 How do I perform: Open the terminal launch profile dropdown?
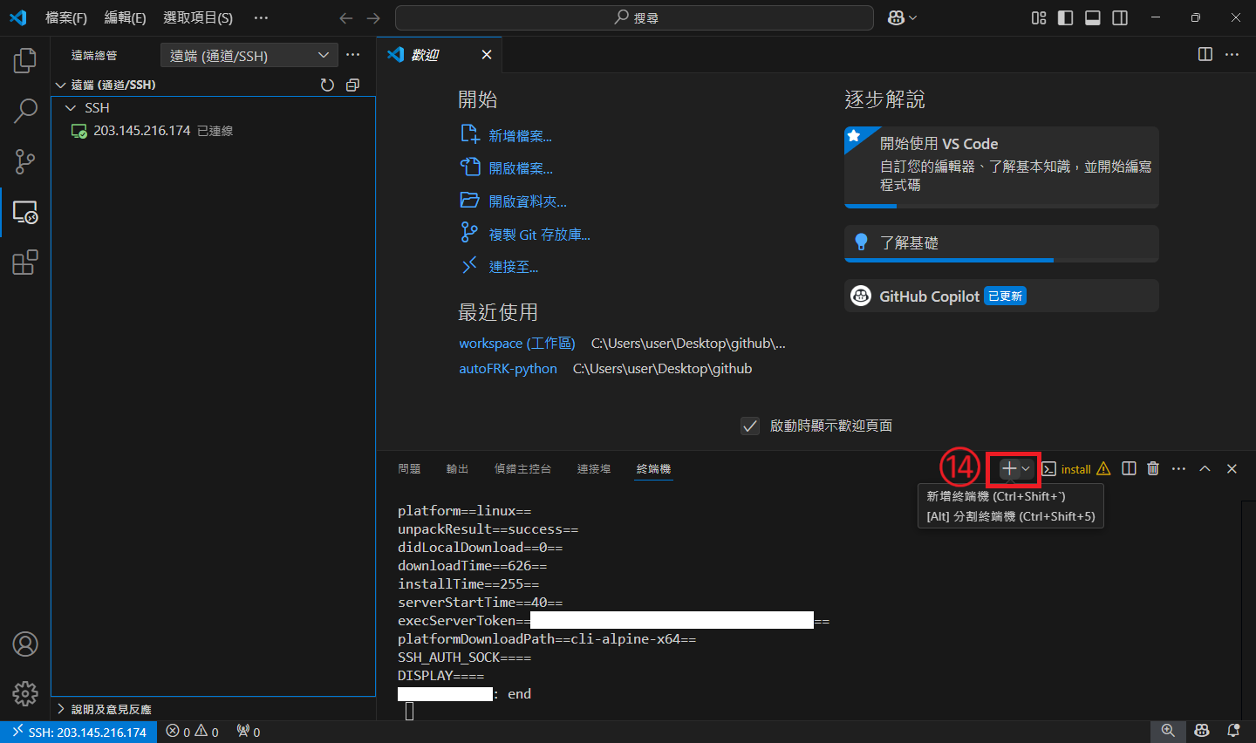pyautogui.click(x=1027, y=468)
